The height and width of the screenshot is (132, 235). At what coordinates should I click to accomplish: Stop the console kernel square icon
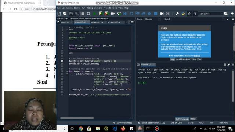point(225,65)
